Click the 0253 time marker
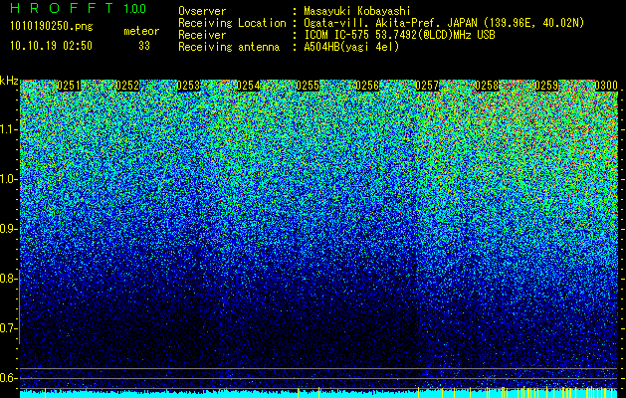 (188, 86)
